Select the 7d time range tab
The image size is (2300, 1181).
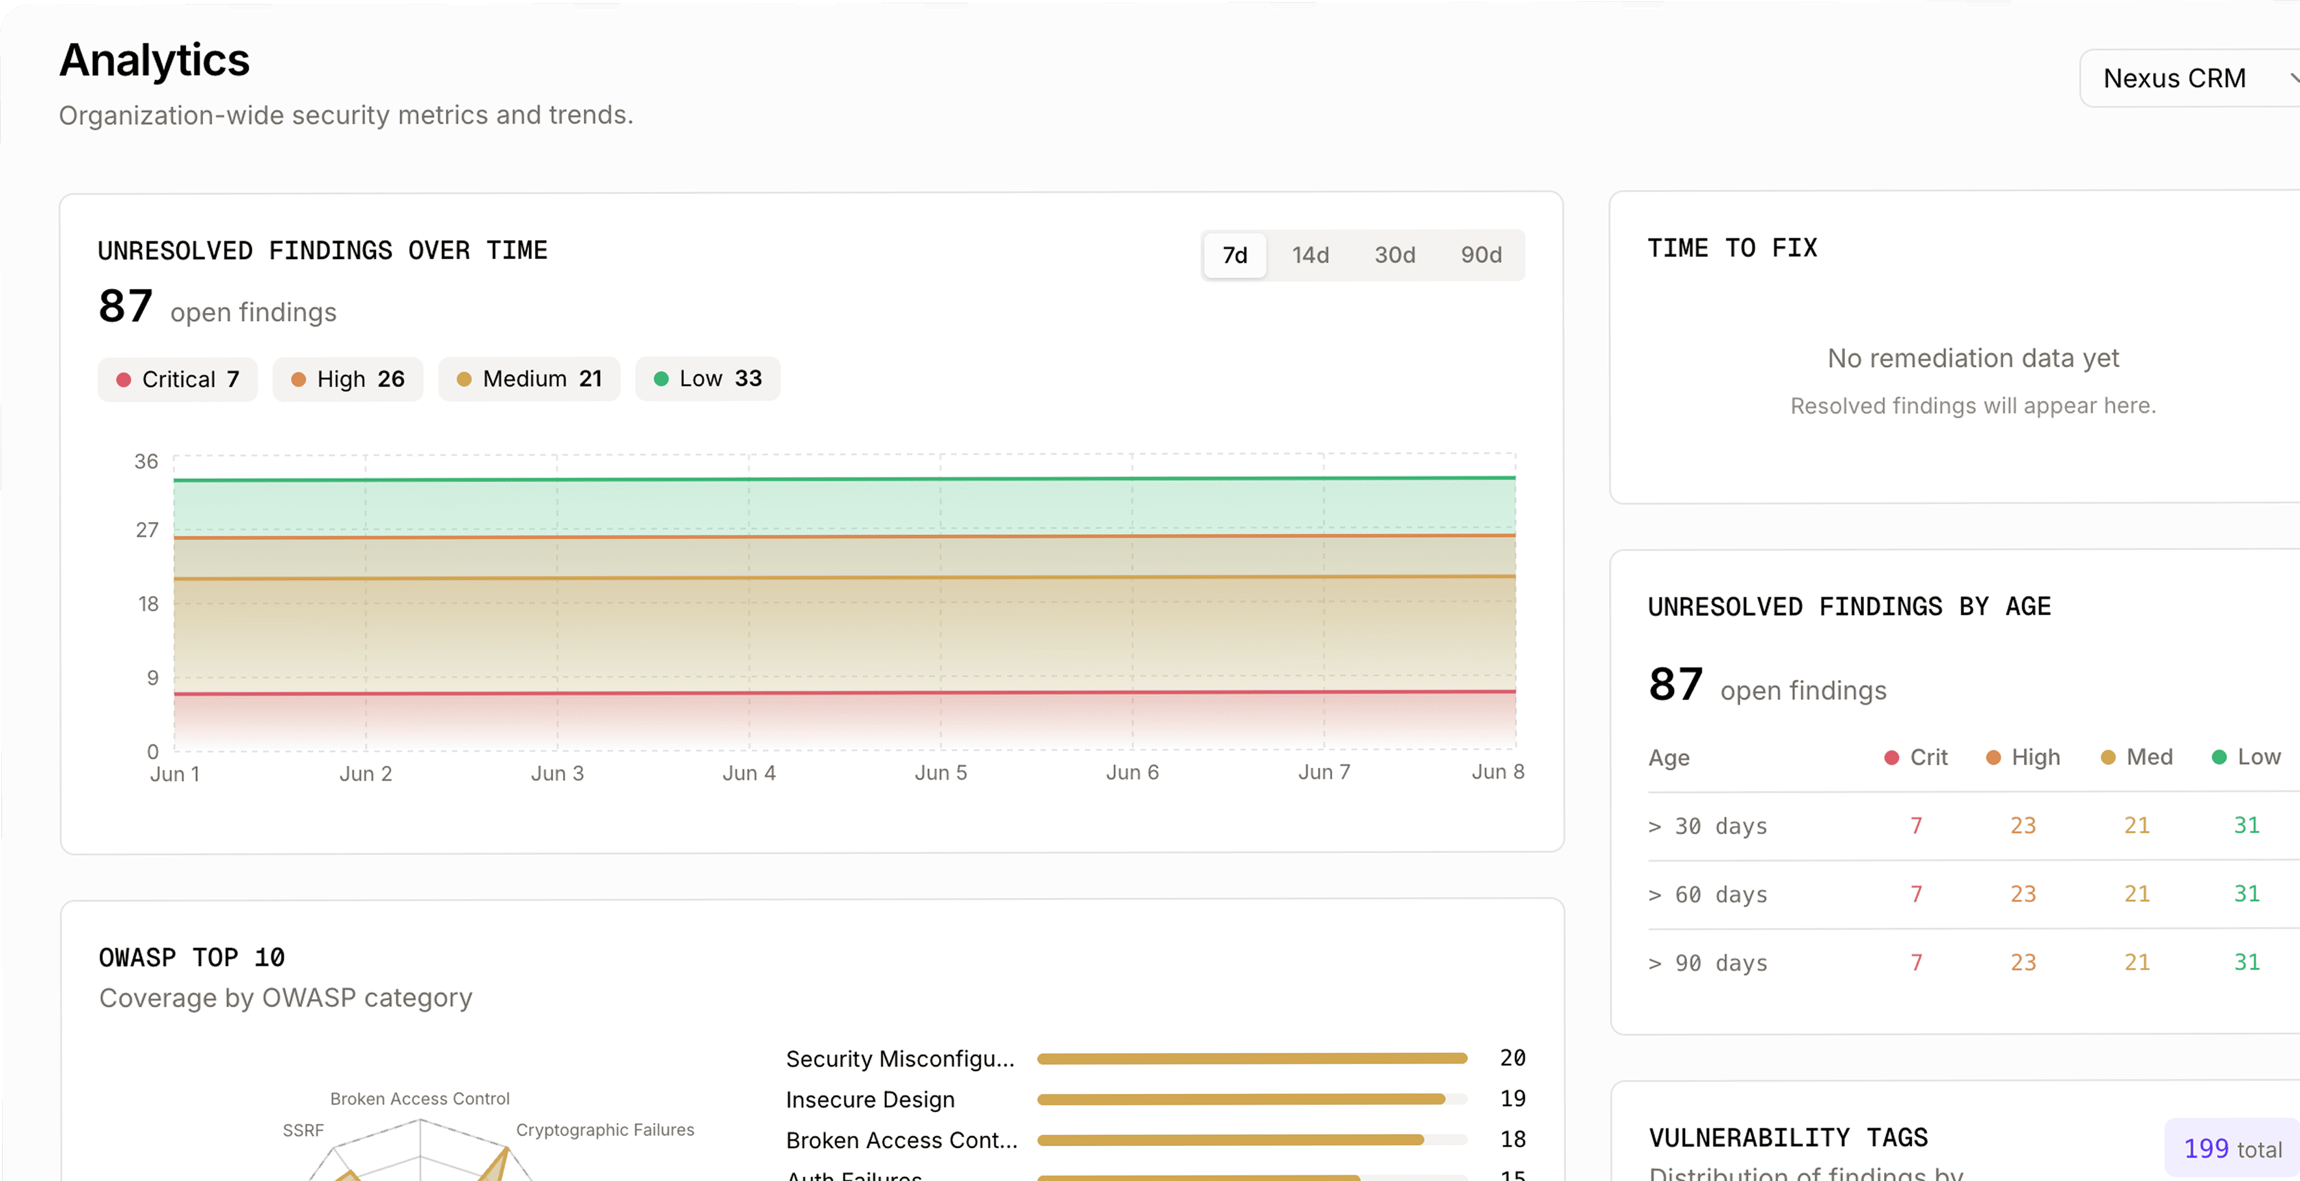coord(1234,255)
